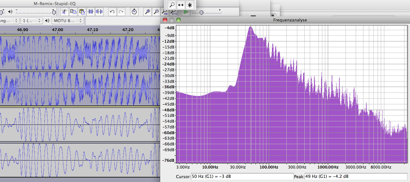Click the 3000.00Hz frequency axis label
410x182 pixels.
(356, 167)
